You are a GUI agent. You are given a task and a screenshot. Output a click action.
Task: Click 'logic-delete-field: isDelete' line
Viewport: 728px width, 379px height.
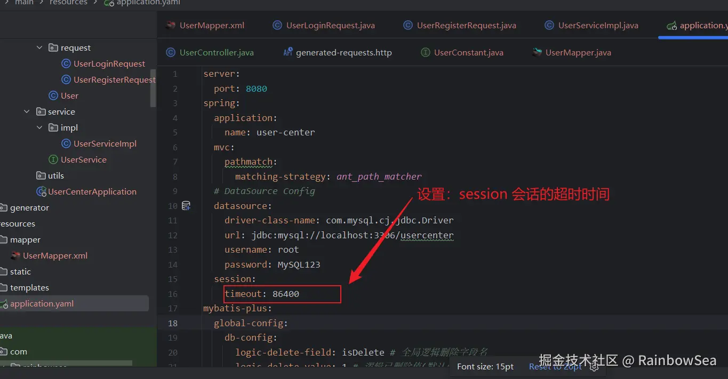pyautogui.click(x=310, y=352)
